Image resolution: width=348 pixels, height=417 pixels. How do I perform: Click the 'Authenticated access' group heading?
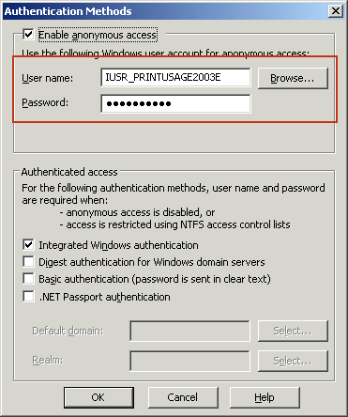pyautogui.click(x=69, y=172)
